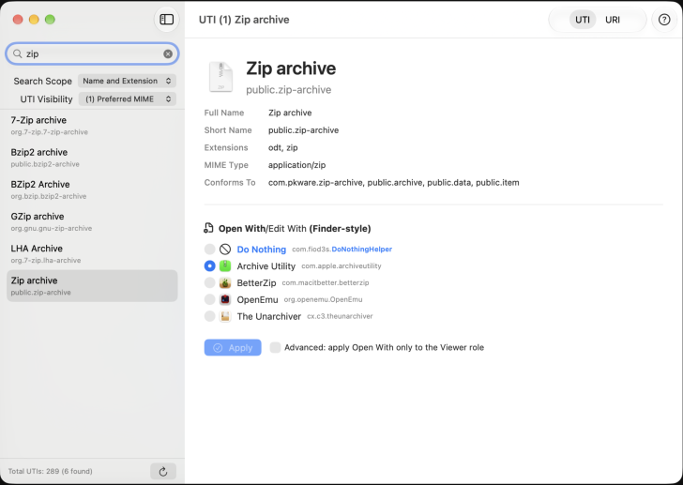The height and width of the screenshot is (485, 683).
Task: Click the Zip archive main heading
Action: pos(291,68)
